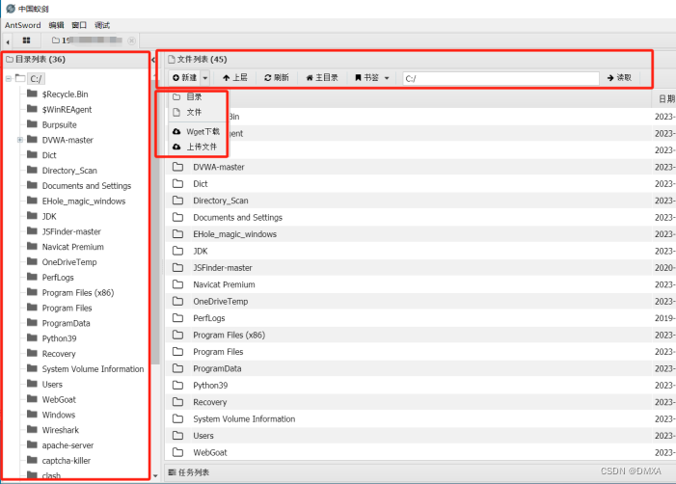Viewport: 676px width, 484px height.
Task: Click ProgramData folder icon in file list
Action: [177, 368]
